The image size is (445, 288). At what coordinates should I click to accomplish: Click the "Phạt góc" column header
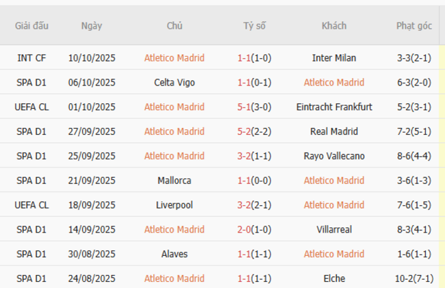click(414, 26)
